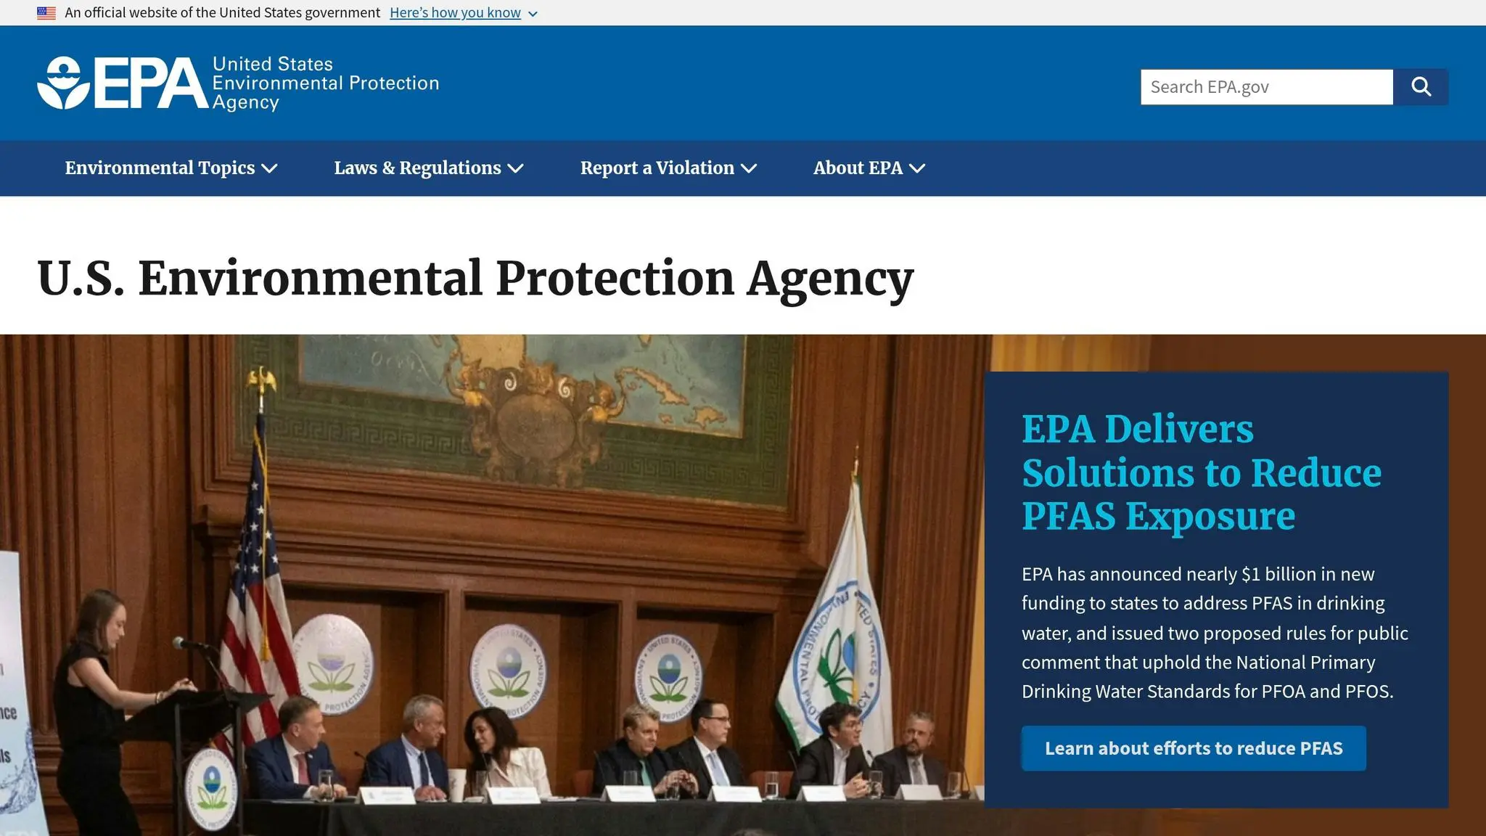Open the Environmental Topics menu

171,168
